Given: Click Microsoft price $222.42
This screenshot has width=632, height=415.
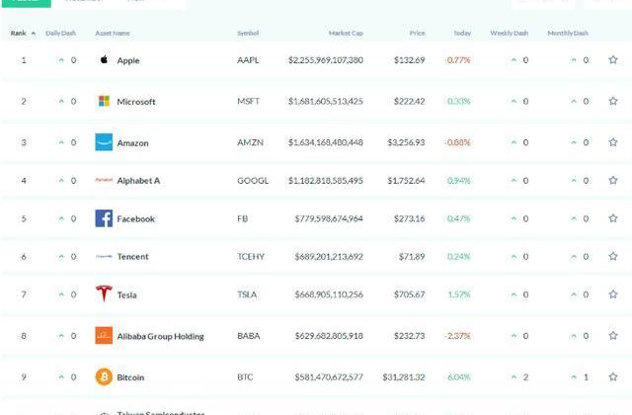Looking at the screenshot, I should click(x=410, y=101).
